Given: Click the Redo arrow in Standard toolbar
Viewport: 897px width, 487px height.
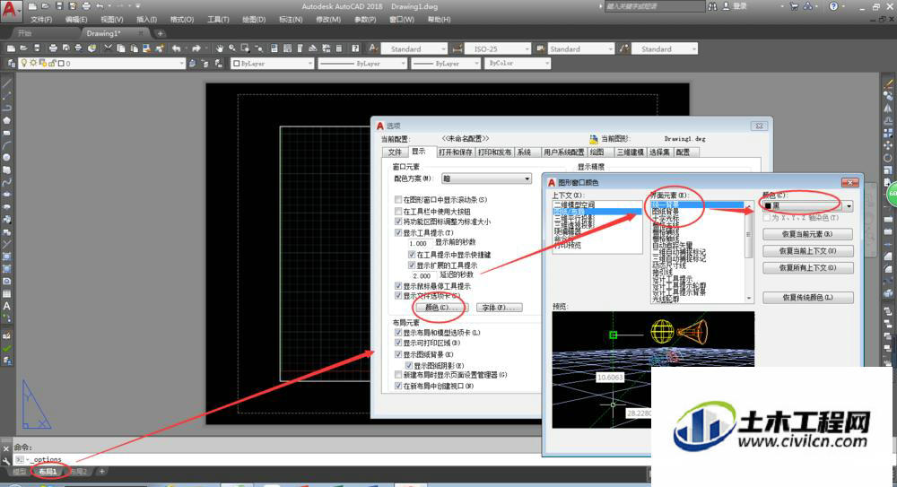Looking at the screenshot, I should point(196,48).
